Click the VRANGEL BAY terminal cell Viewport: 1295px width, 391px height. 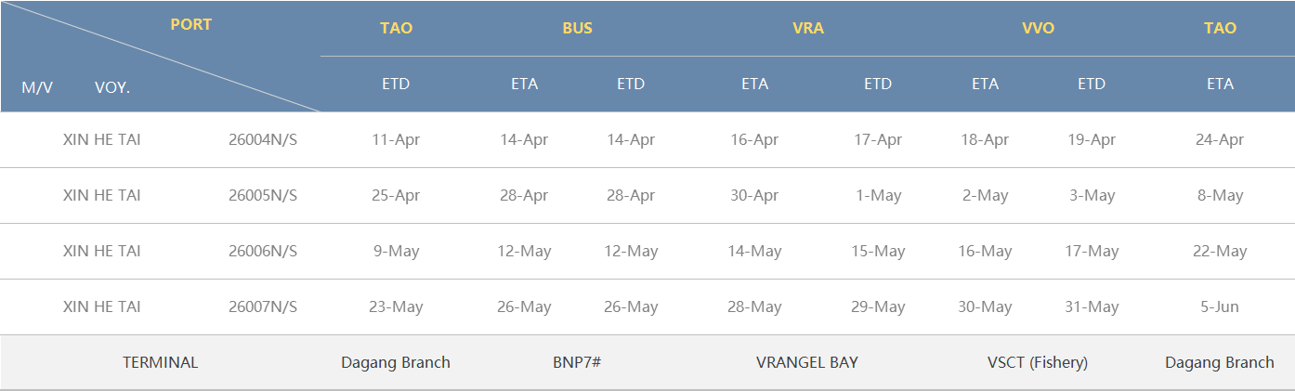click(x=807, y=362)
